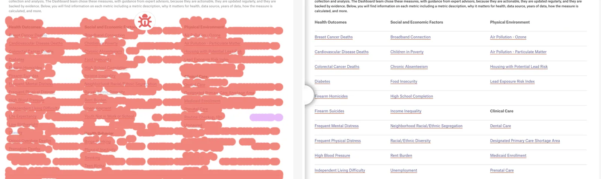Viewport: 601px width, 179px height.
Task: Open Firearm Homicides in the left pane
Action: point(25,68)
